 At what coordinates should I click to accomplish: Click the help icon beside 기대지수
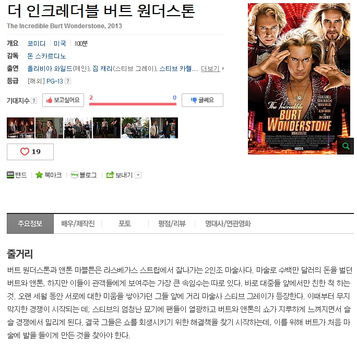click(34, 101)
